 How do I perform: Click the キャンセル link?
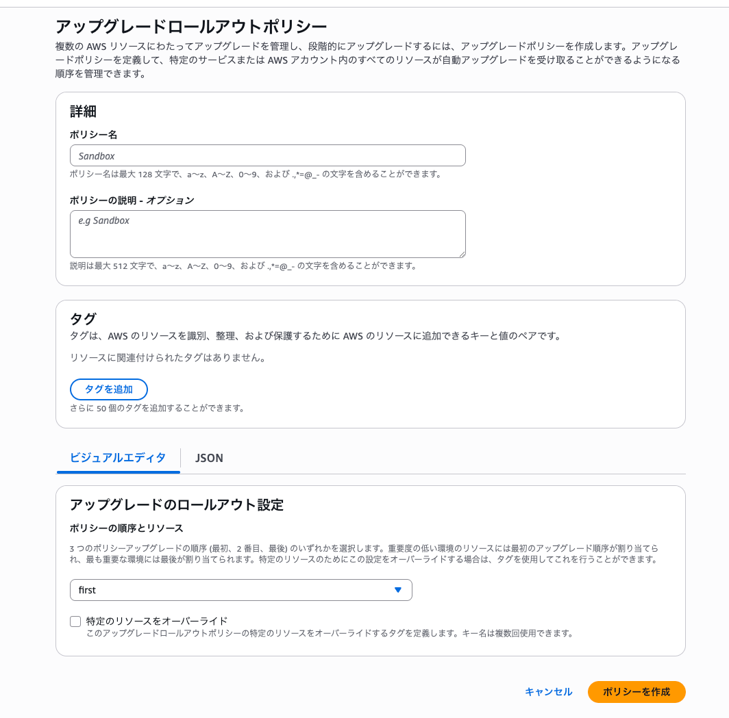click(548, 692)
